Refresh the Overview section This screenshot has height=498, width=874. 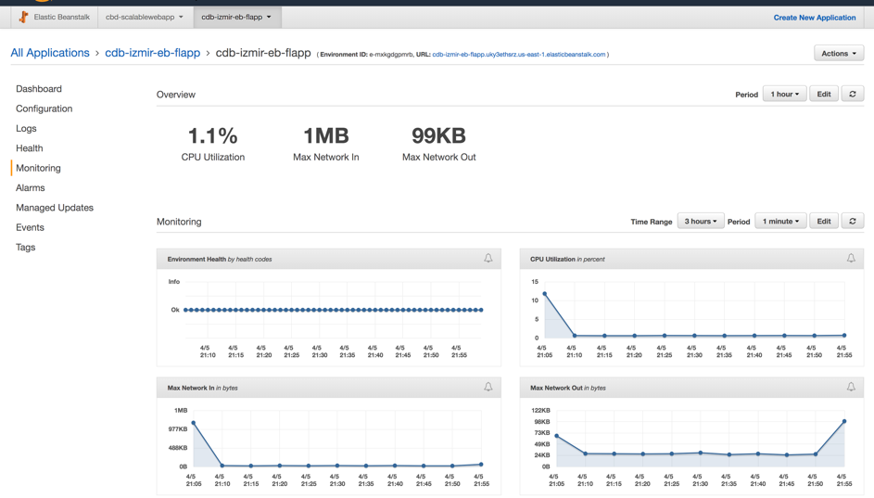coord(853,95)
